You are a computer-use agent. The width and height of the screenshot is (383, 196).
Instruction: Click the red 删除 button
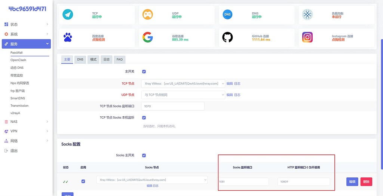pos(367,181)
